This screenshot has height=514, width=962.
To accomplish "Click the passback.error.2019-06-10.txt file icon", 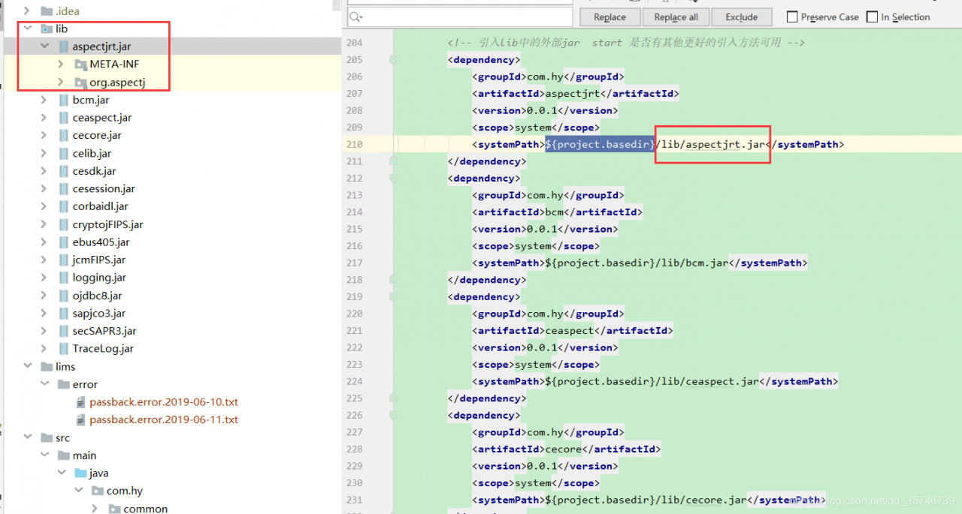I will 81,402.
